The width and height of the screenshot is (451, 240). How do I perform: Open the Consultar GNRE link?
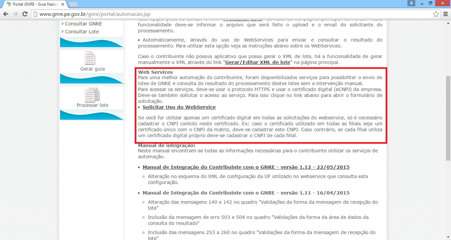[83, 24]
